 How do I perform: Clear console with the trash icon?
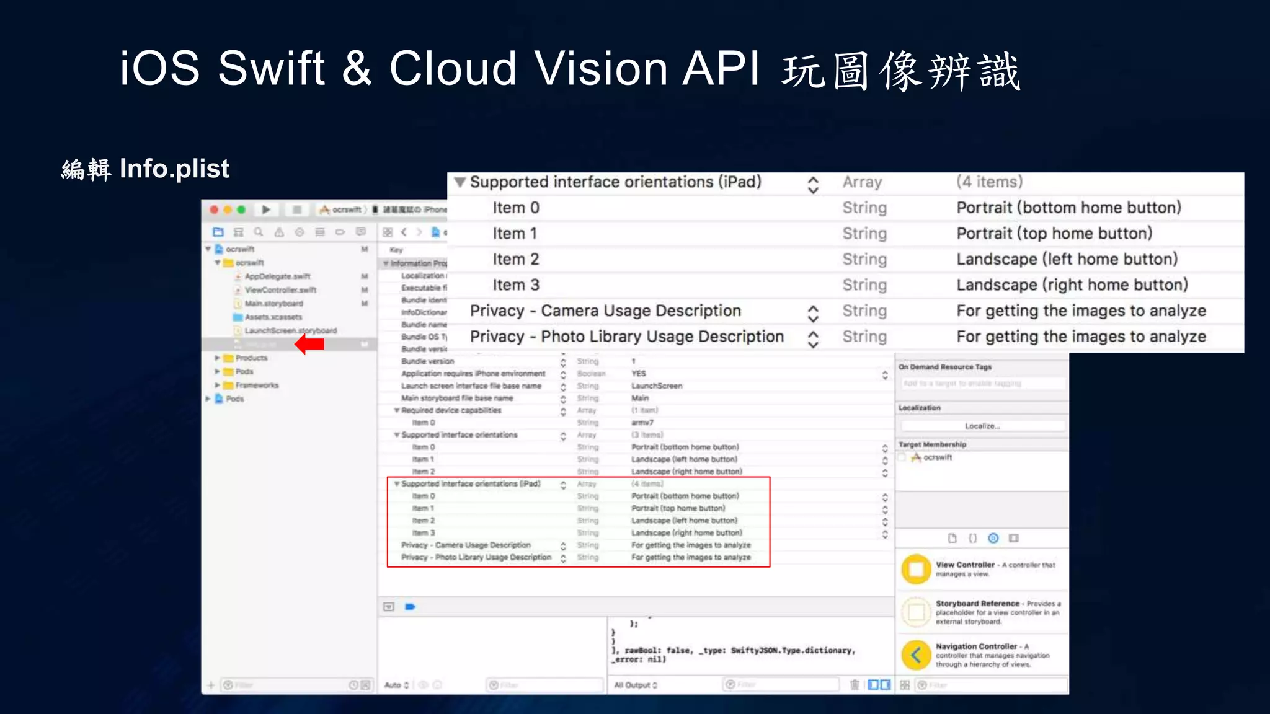[855, 684]
